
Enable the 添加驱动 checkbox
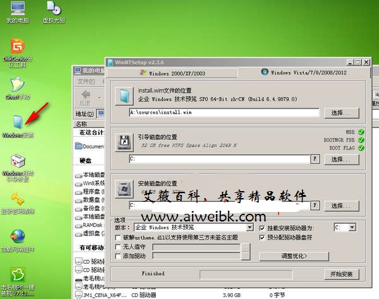[x=118, y=256]
